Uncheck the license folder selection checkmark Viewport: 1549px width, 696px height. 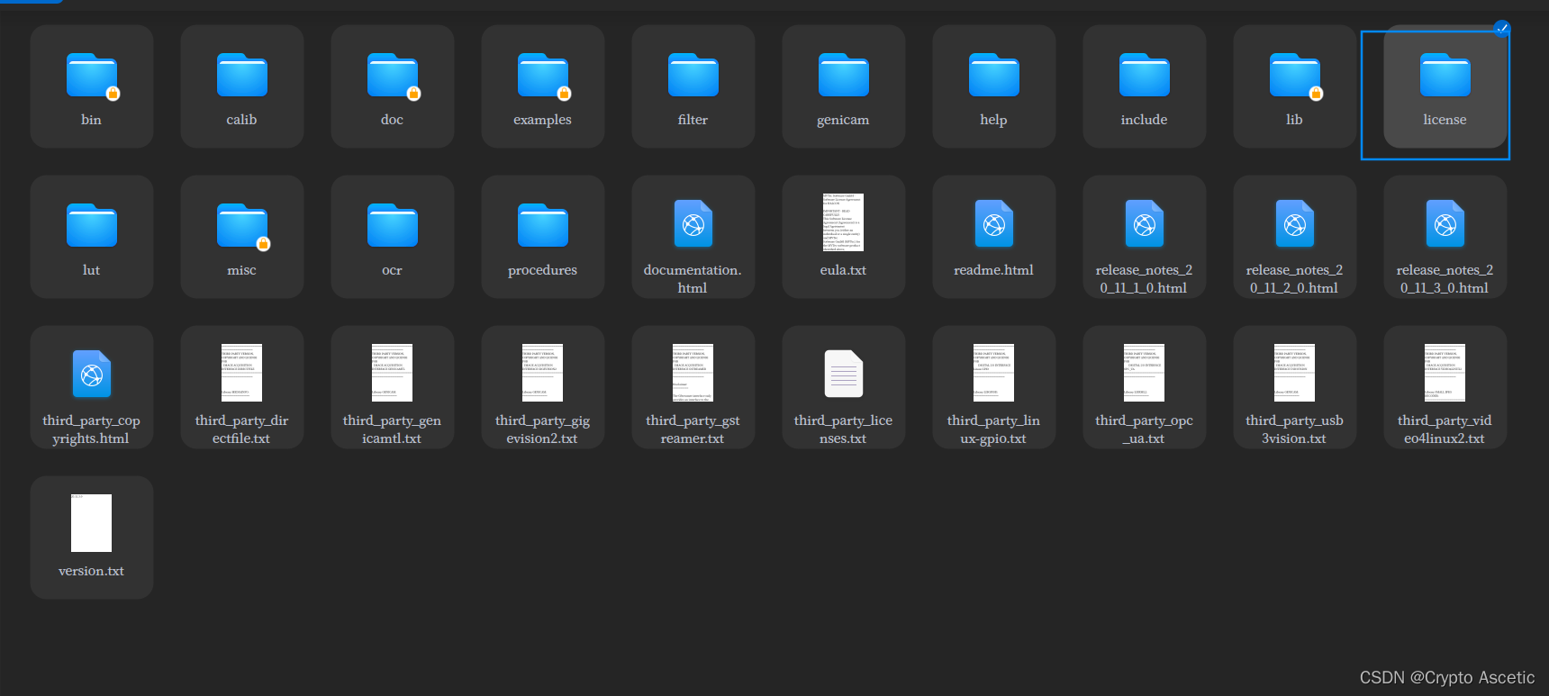pyautogui.click(x=1502, y=28)
